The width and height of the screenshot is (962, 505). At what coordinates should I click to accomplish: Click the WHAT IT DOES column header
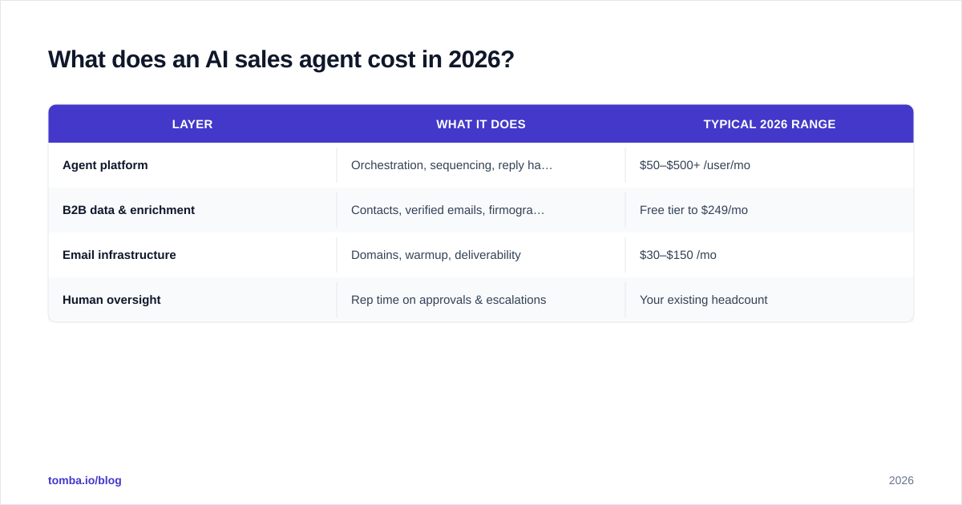click(481, 124)
